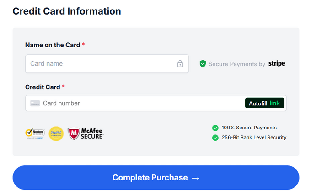311x195 pixels.
Task: Click the lock icon in Card name field
Action: tap(180, 64)
